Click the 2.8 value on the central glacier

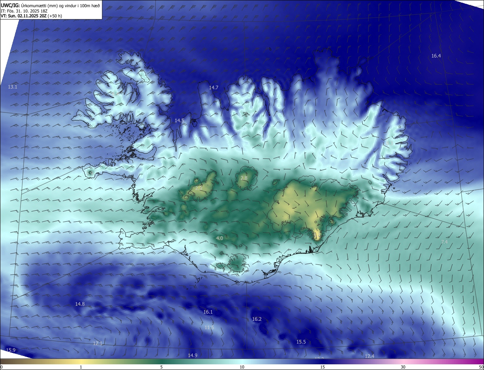pyautogui.click(x=244, y=178)
